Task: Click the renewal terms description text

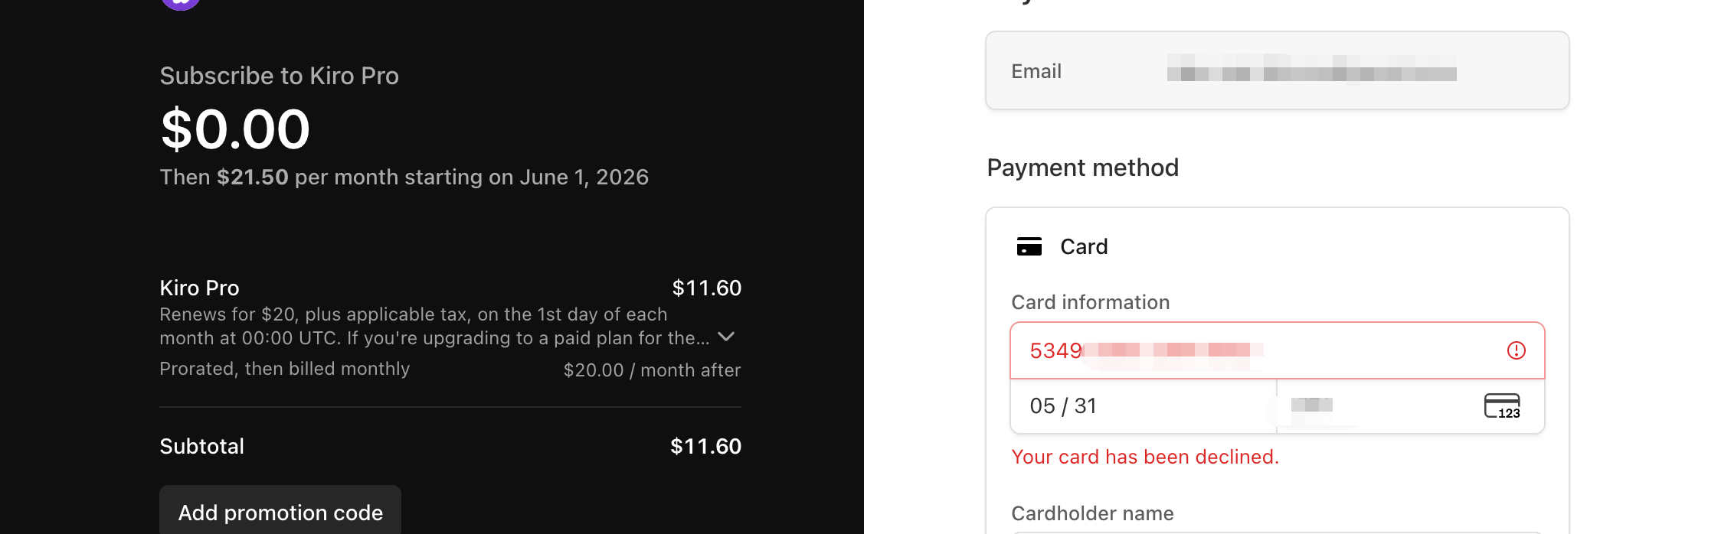Action: point(434,326)
